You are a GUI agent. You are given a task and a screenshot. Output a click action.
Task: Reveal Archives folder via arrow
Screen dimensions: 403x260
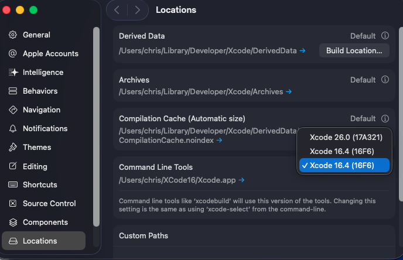tap(289, 91)
